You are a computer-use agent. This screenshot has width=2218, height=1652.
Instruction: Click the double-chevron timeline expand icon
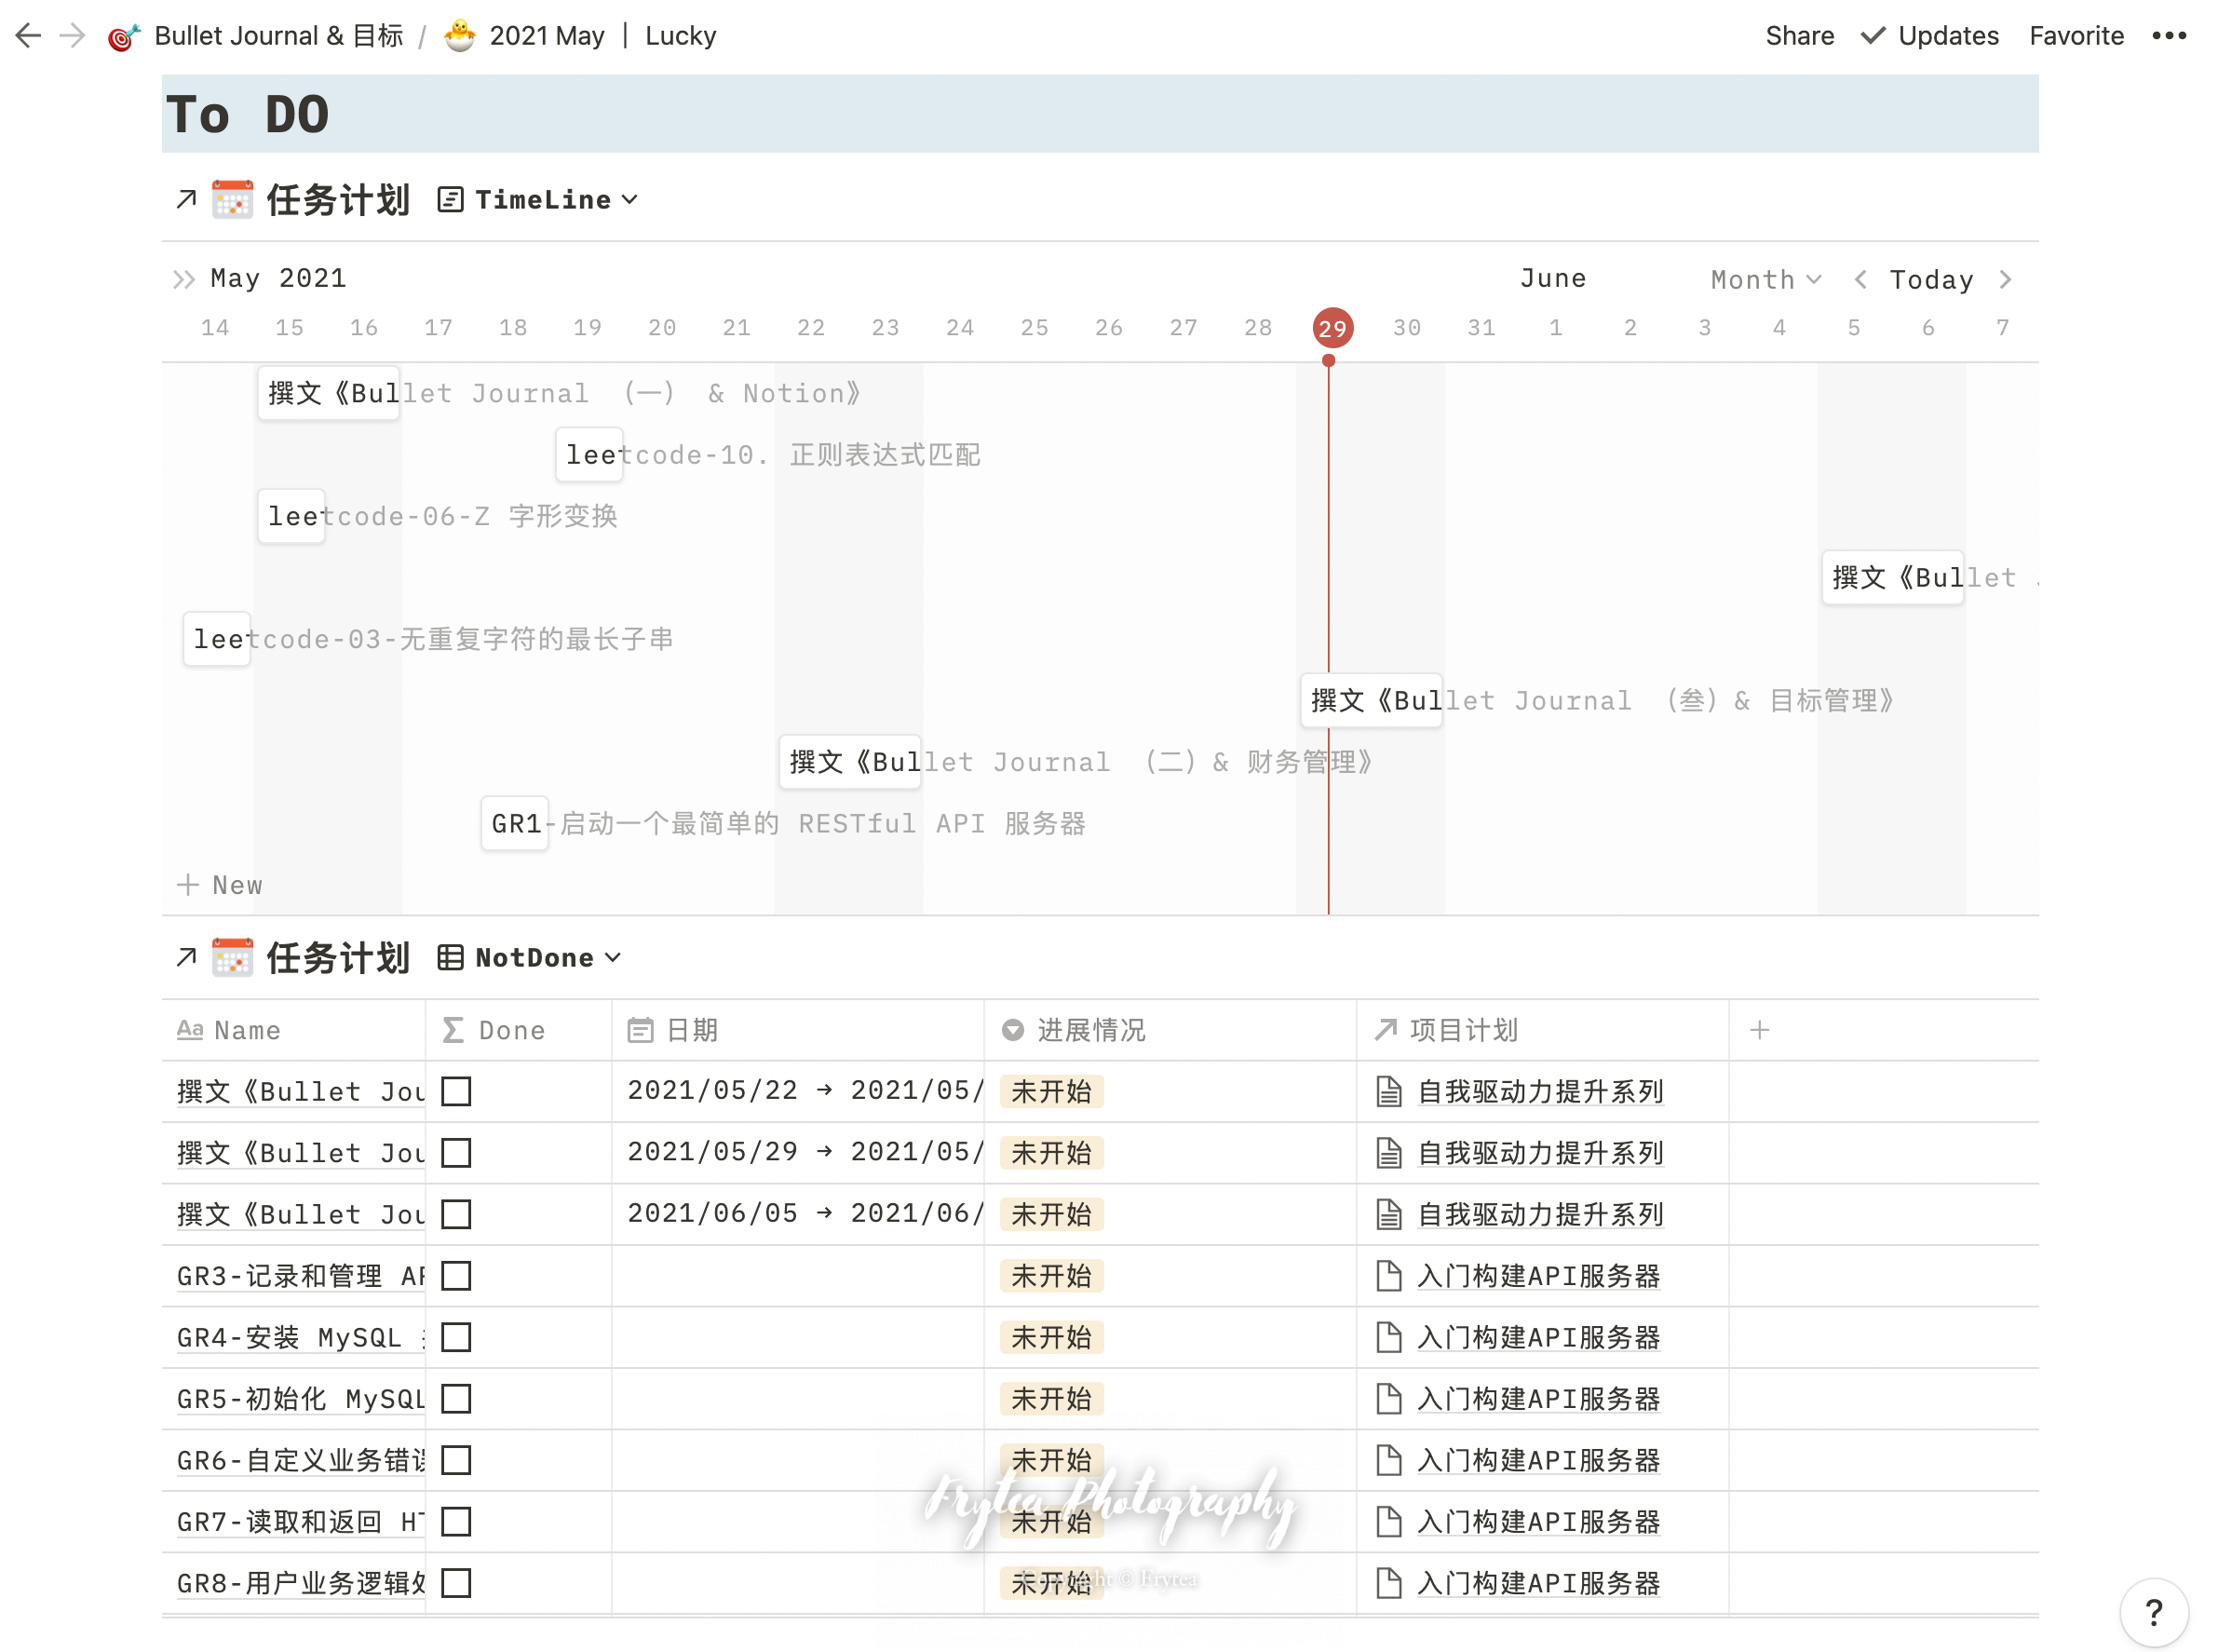pos(183,279)
